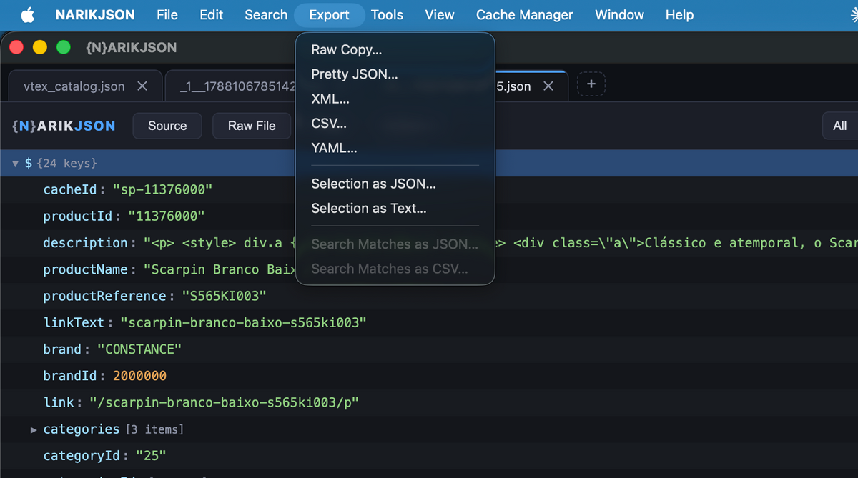Viewport: 858px width, 478px height.
Task: Click the plus icon for a new tab
Action: (x=591, y=84)
